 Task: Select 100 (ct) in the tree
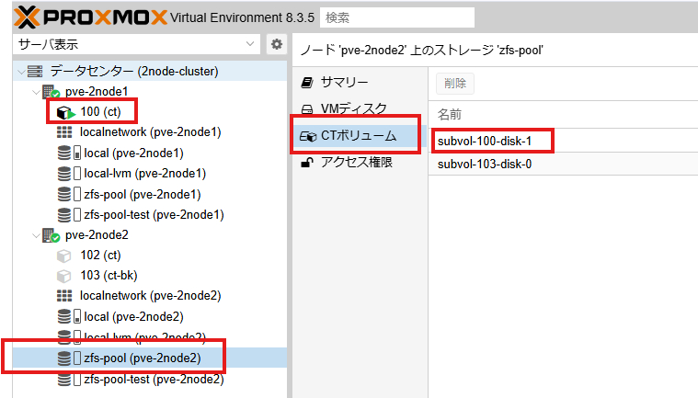coord(100,111)
